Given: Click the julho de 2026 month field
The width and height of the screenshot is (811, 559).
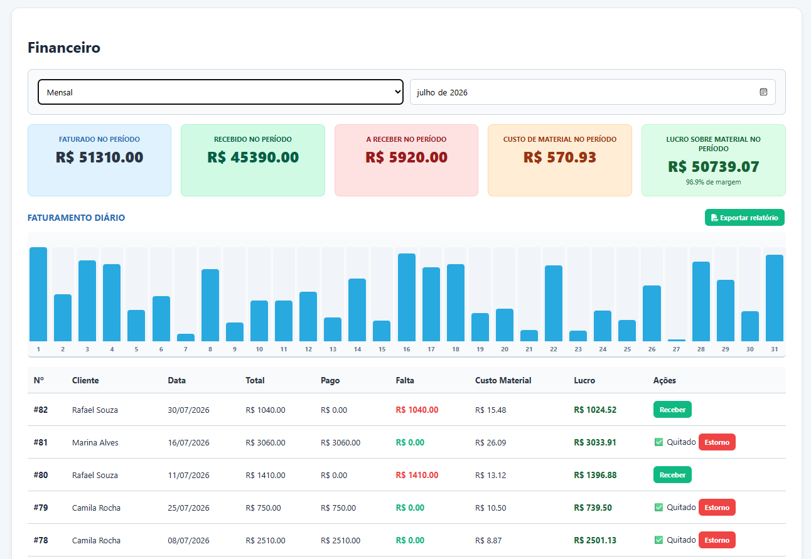Looking at the screenshot, I should coord(593,92).
